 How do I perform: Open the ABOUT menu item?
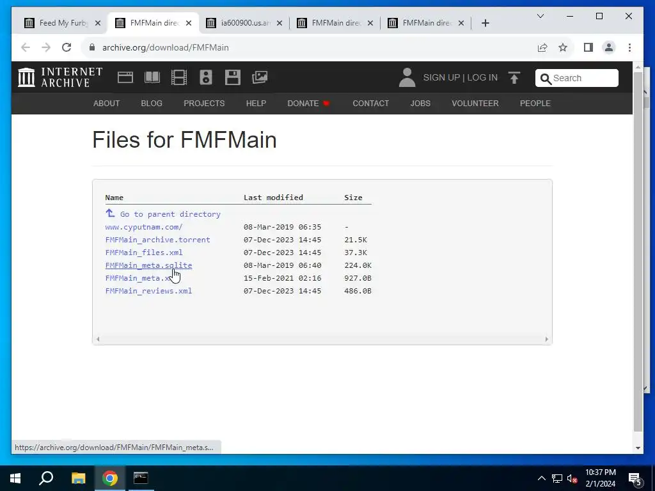(107, 104)
